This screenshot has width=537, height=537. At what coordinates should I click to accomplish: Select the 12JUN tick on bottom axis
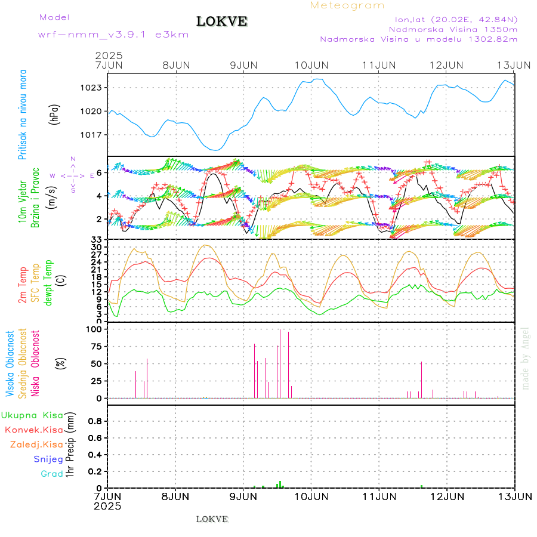point(447,496)
